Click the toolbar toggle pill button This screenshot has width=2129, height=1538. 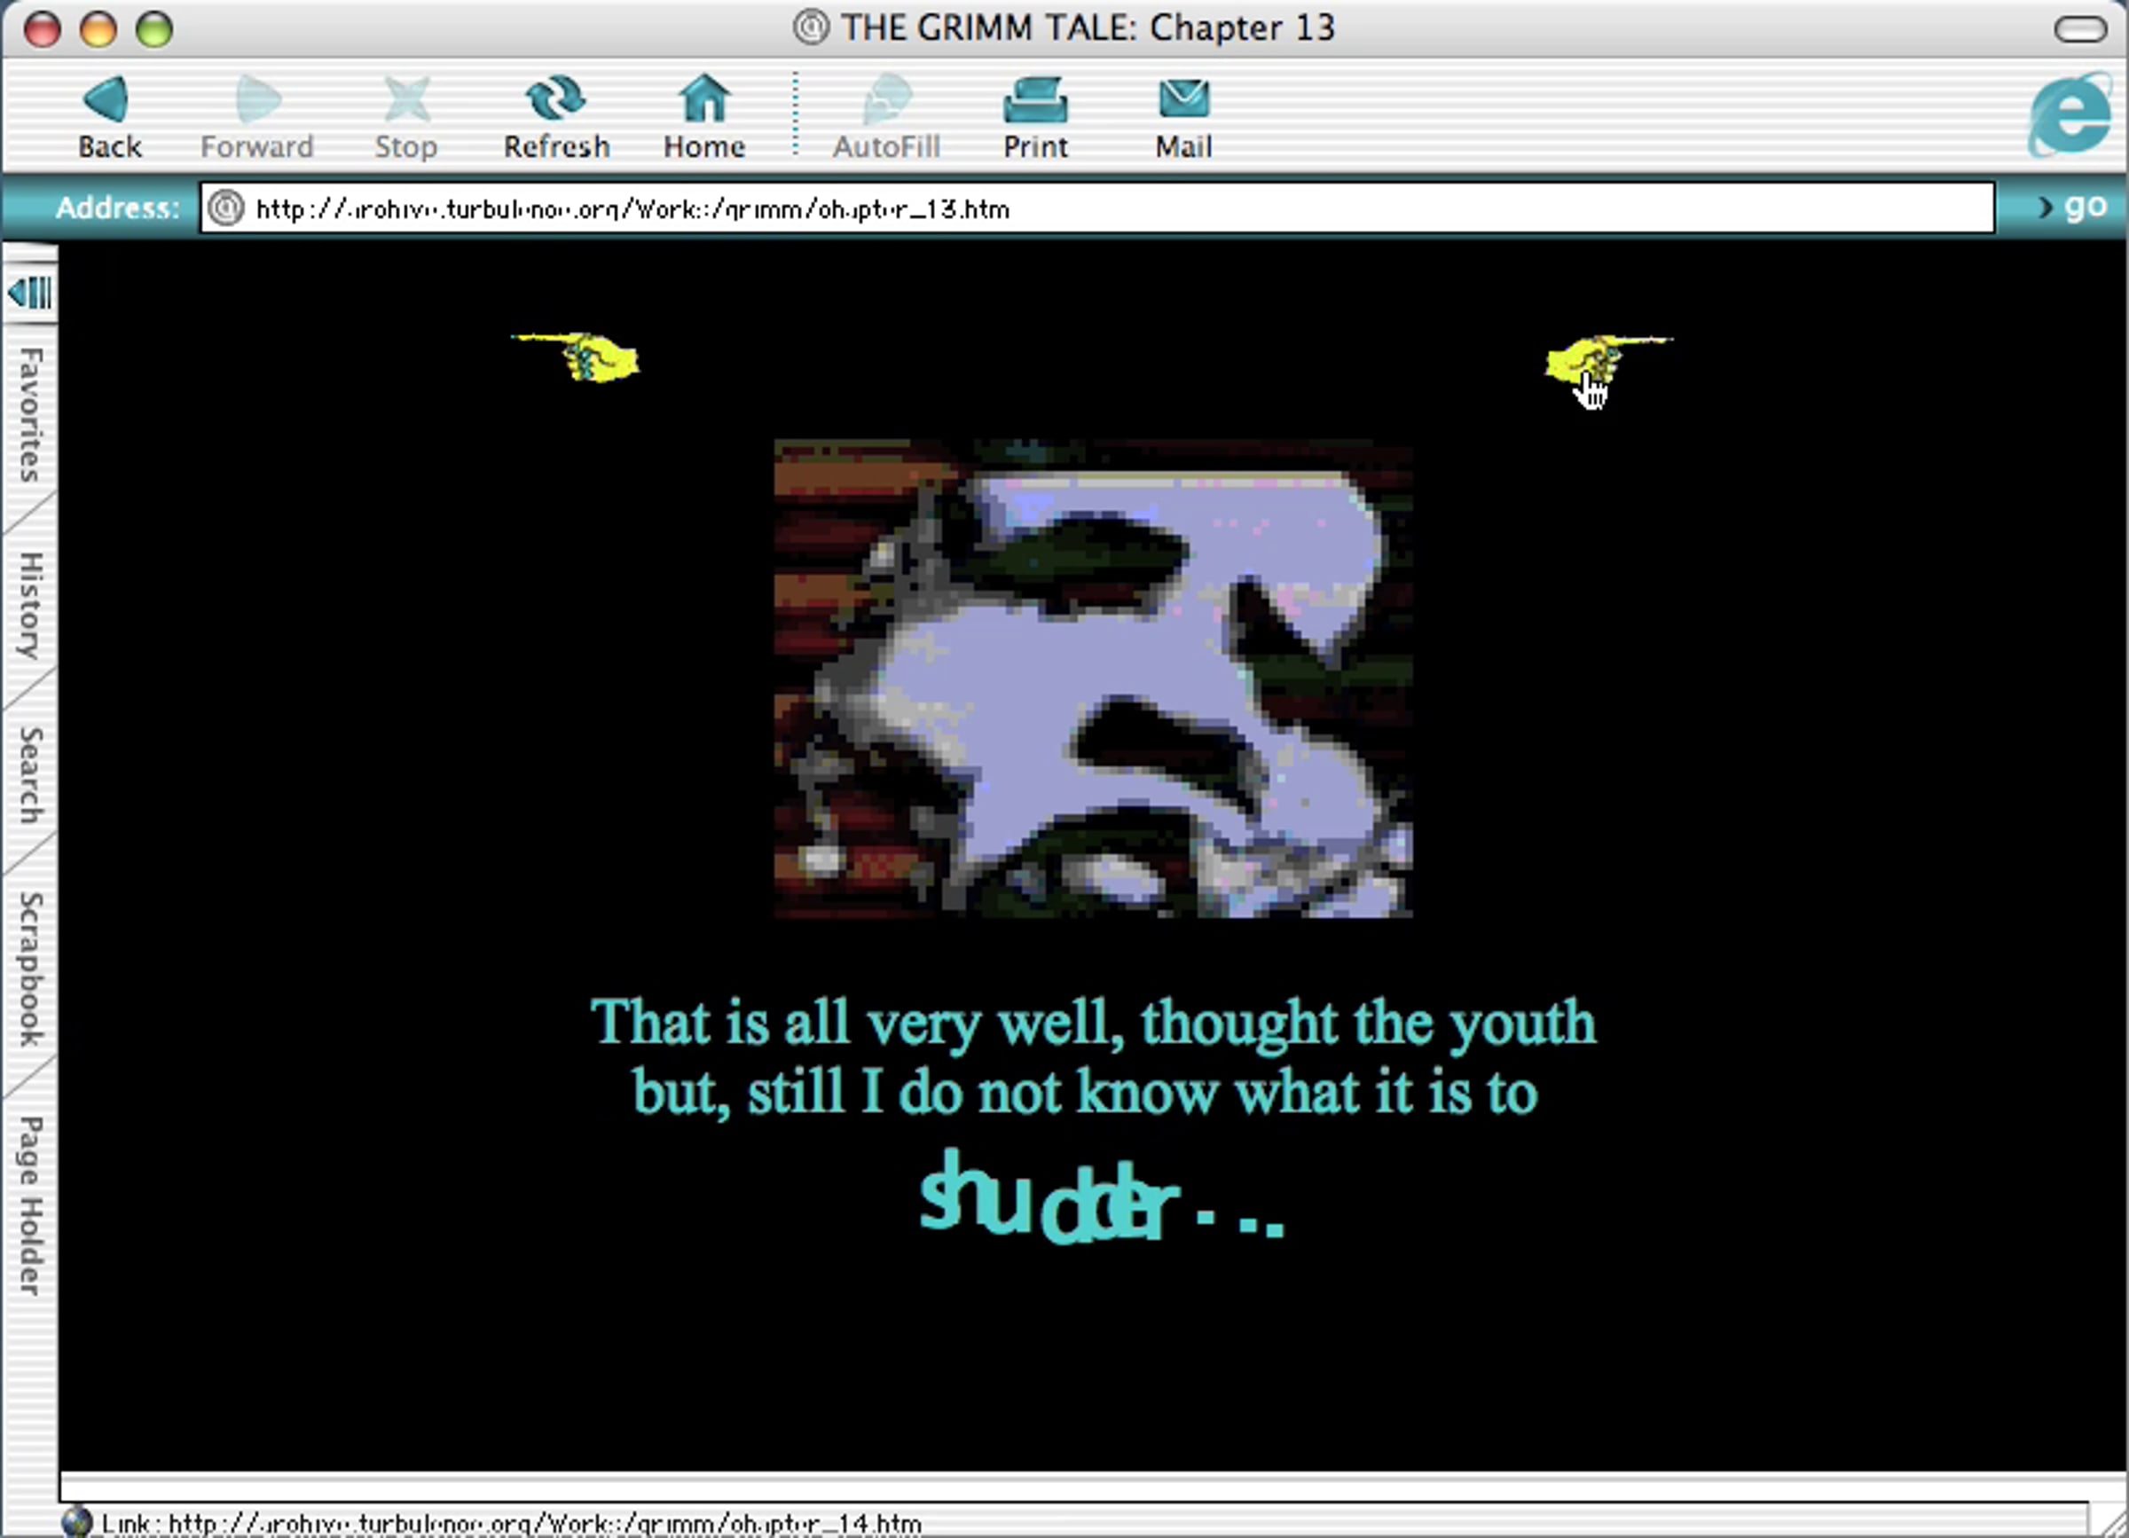click(2080, 28)
